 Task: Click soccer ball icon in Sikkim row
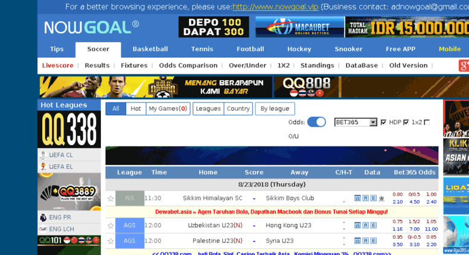(x=381, y=198)
